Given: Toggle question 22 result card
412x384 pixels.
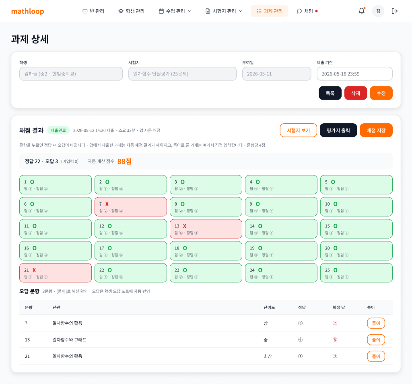Looking at the screenshot, I should 131,273.
